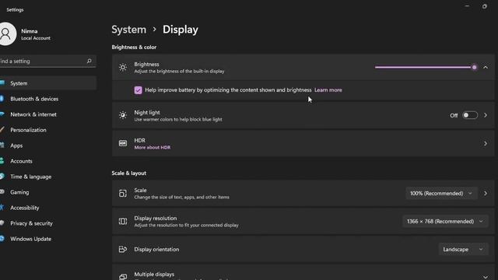Minimize the Settings window
Viewport: 498px width, 280px height.
pyautogui.click(x=467, y=6)
